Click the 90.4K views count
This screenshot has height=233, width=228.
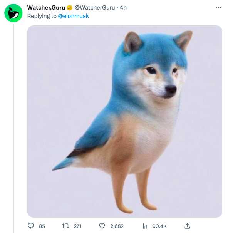[x=159, y=226]
